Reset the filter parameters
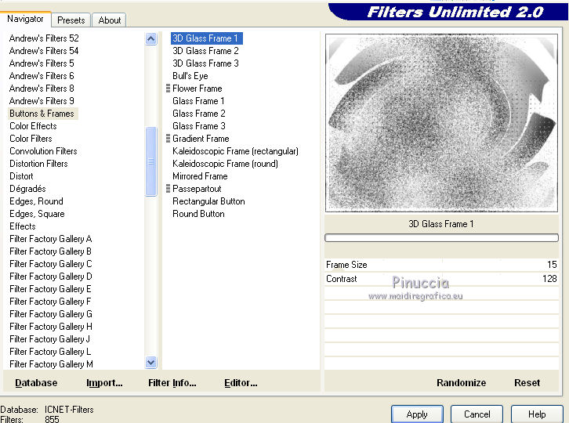 pos(527,383)
